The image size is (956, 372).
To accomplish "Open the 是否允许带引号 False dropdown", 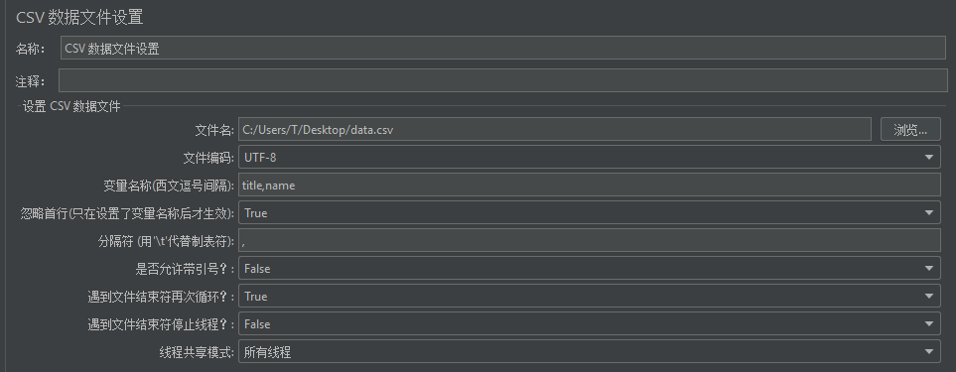I will [589, 269].
